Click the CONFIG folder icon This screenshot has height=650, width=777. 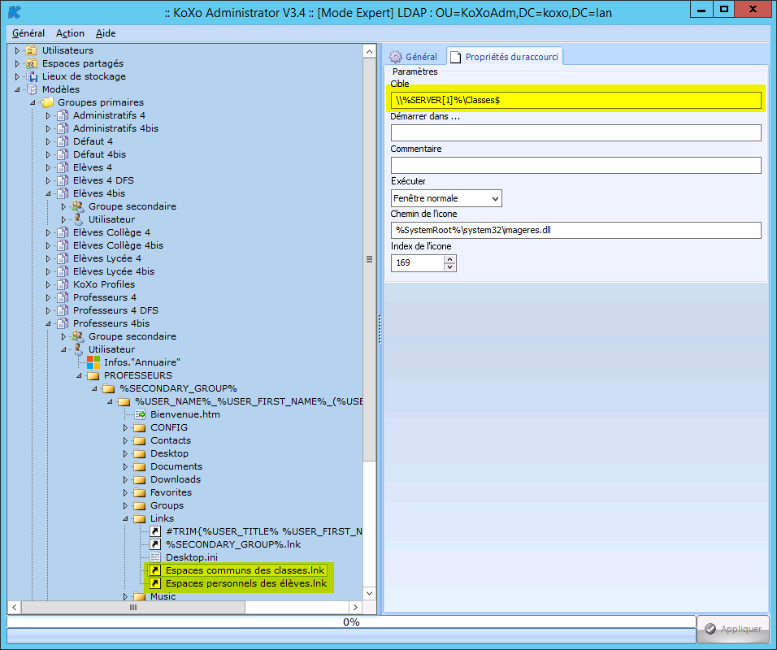click(x=140, y=427)
